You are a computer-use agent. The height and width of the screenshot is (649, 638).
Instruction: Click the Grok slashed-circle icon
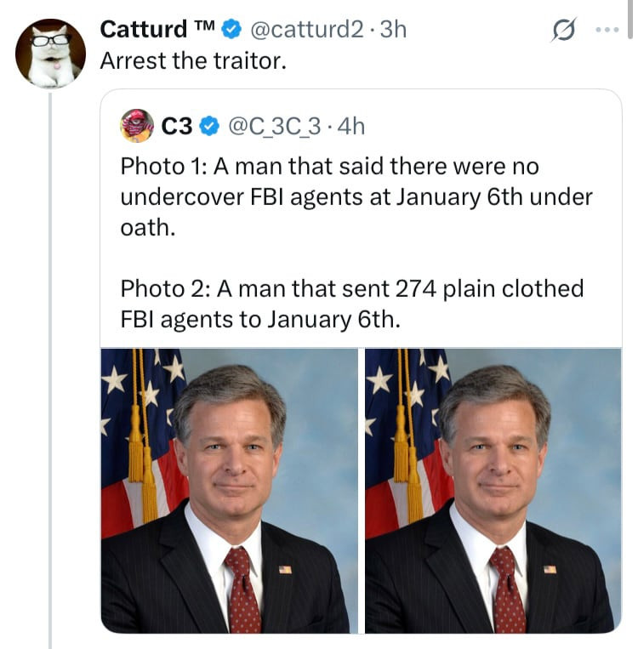point(563,31)
